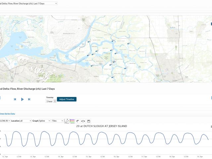Viewport: 212px width, 159px height.
Task: Click the 16. Apr axis label
Action: coord(116,157)
